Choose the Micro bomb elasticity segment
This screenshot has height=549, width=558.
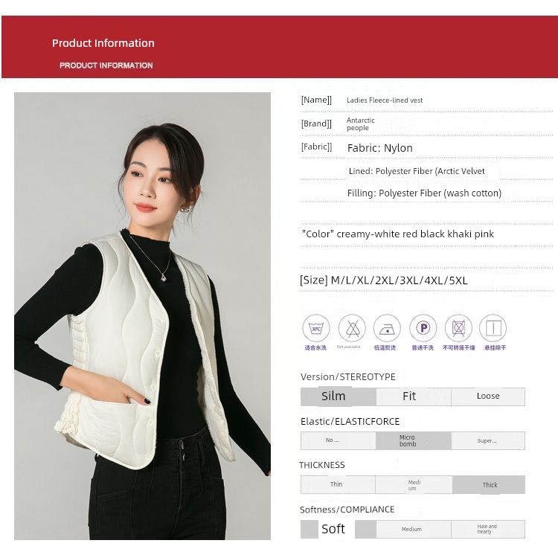pos(414,440)
